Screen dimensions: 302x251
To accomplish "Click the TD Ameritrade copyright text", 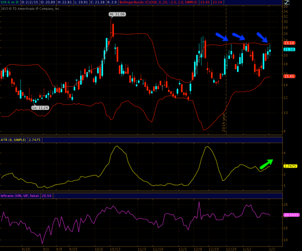I will pyautogui.click(x=30, y=8).
